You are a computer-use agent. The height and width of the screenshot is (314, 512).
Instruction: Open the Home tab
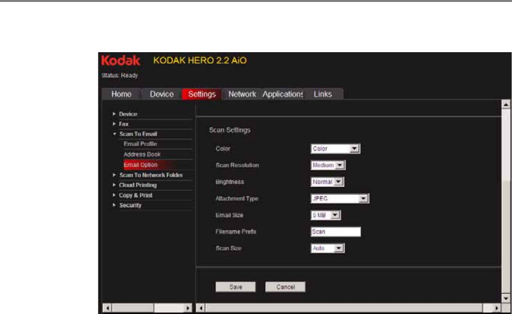[x=122, y=94]
